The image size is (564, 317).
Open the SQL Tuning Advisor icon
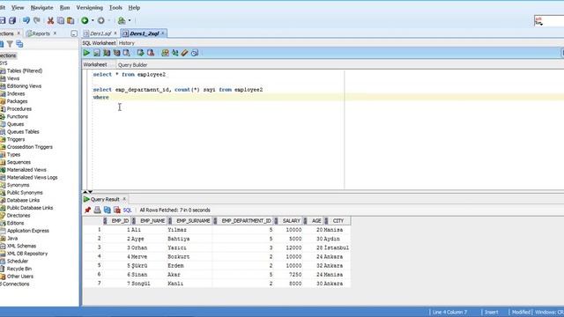coord(127,53)
